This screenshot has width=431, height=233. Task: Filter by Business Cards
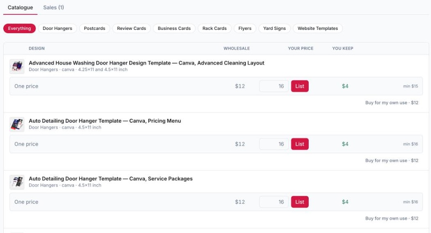pyautogui.click(x=174, y=28)
